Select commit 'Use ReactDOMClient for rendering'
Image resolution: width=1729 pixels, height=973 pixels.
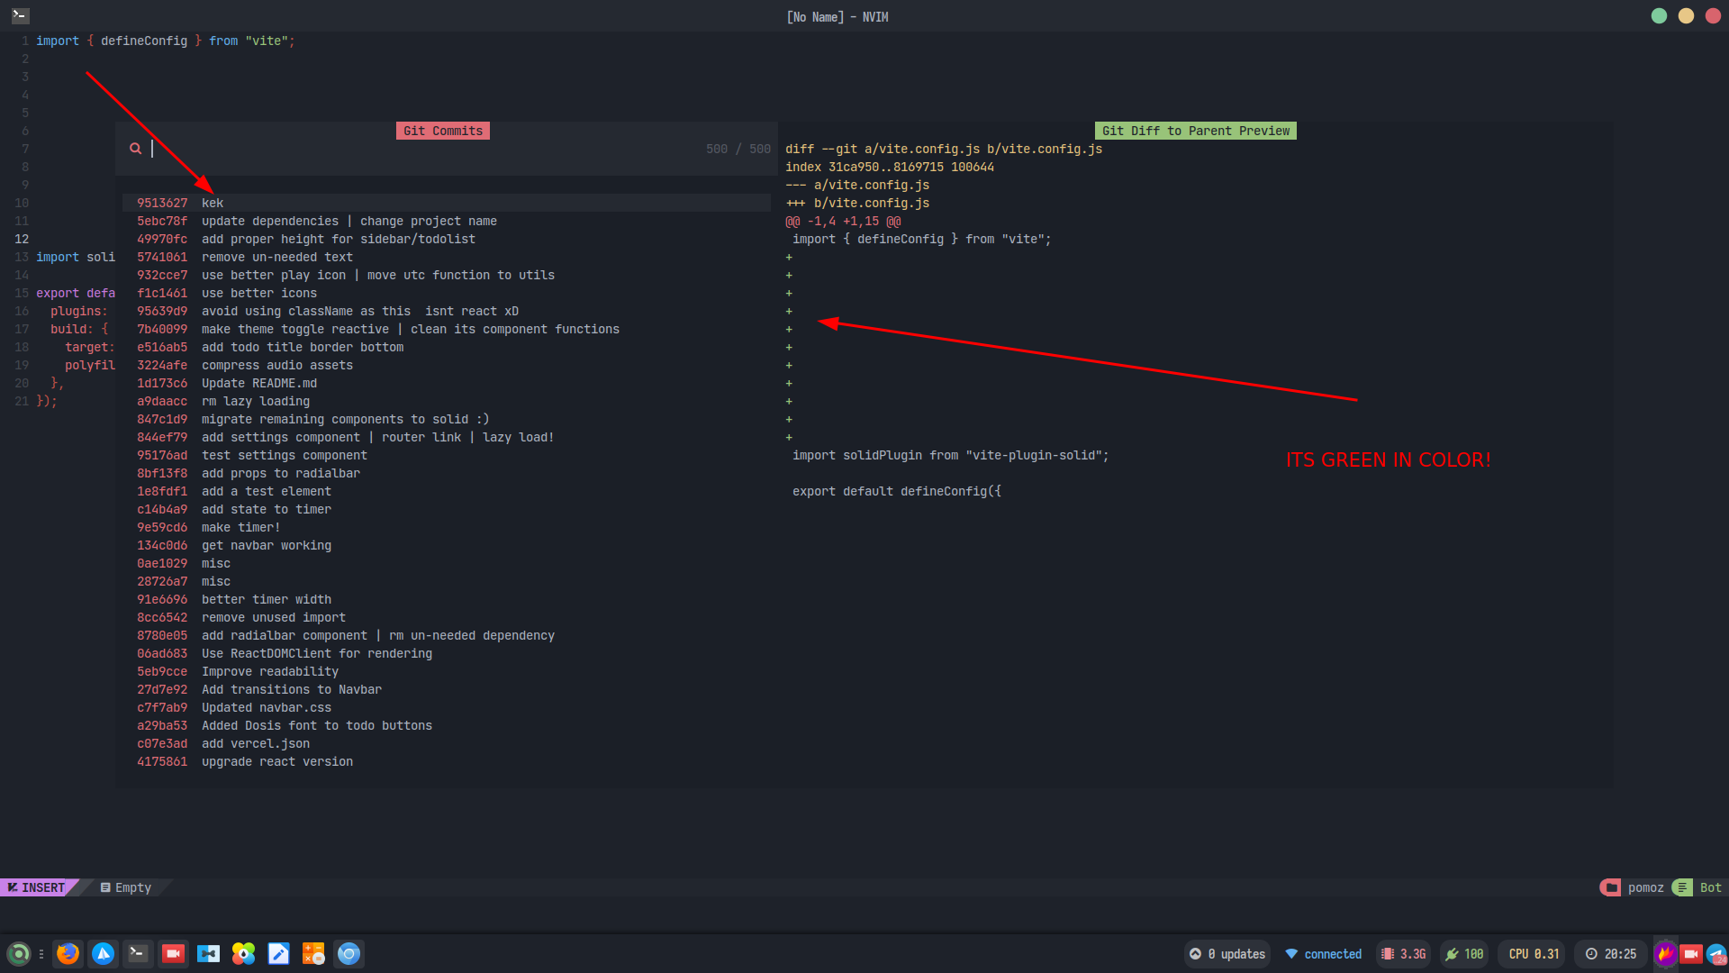446,653
